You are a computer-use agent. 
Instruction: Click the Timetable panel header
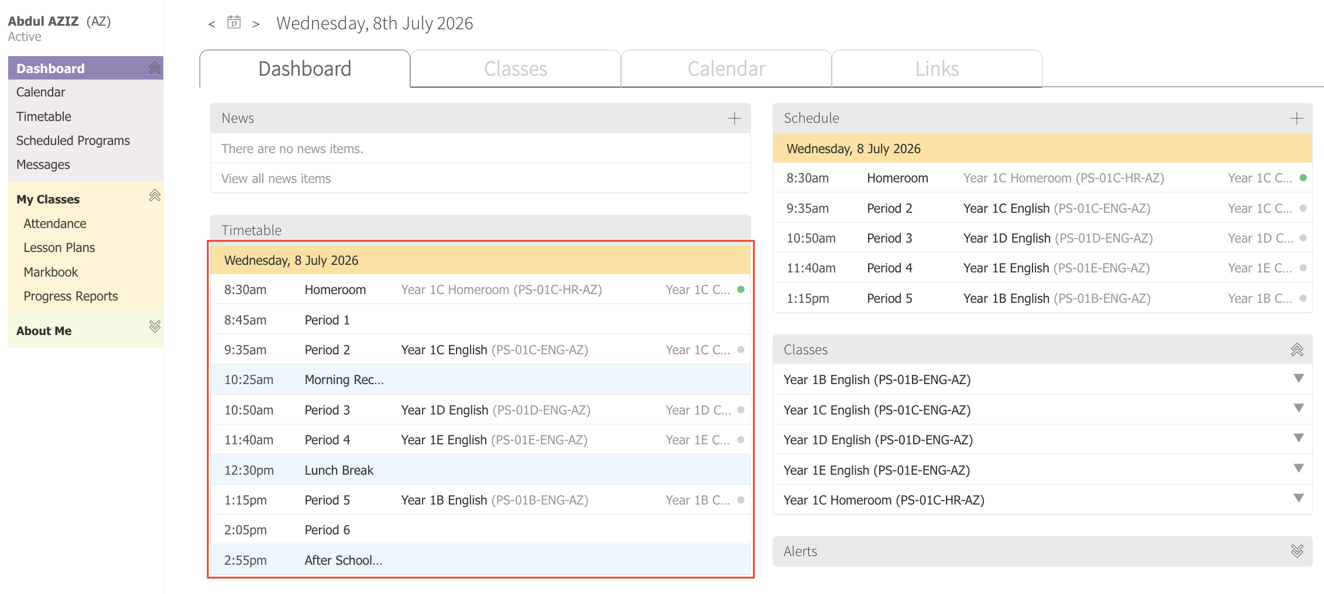point(481,229)
